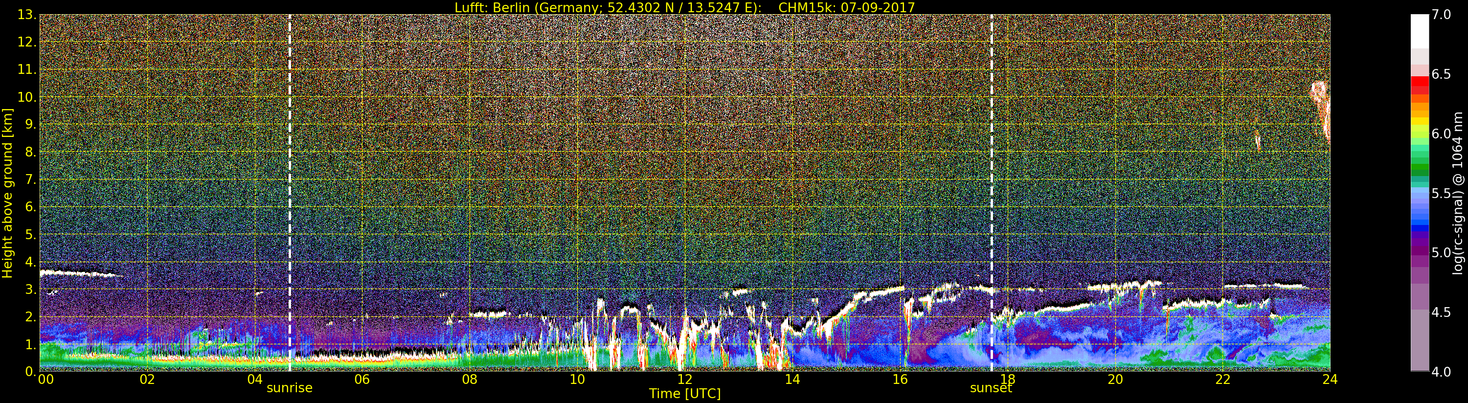Screen dimensions: 1468x403
Task: Click time-axis tick label "00"
Action: [x=45, y=380]
